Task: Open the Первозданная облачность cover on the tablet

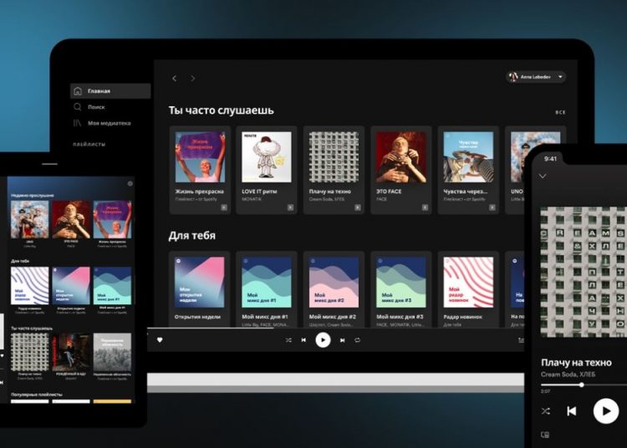Action: [112, 352]
